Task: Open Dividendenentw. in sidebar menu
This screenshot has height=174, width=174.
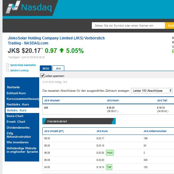Action: tap(18, 127)
